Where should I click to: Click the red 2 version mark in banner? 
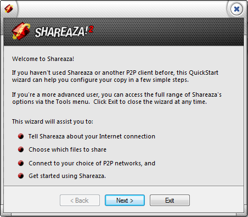coord(91,30)
